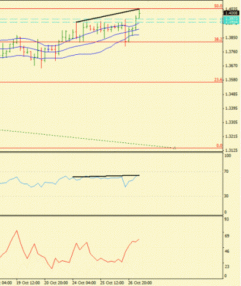Select the black trendline above the price bars

coord(108,15)
